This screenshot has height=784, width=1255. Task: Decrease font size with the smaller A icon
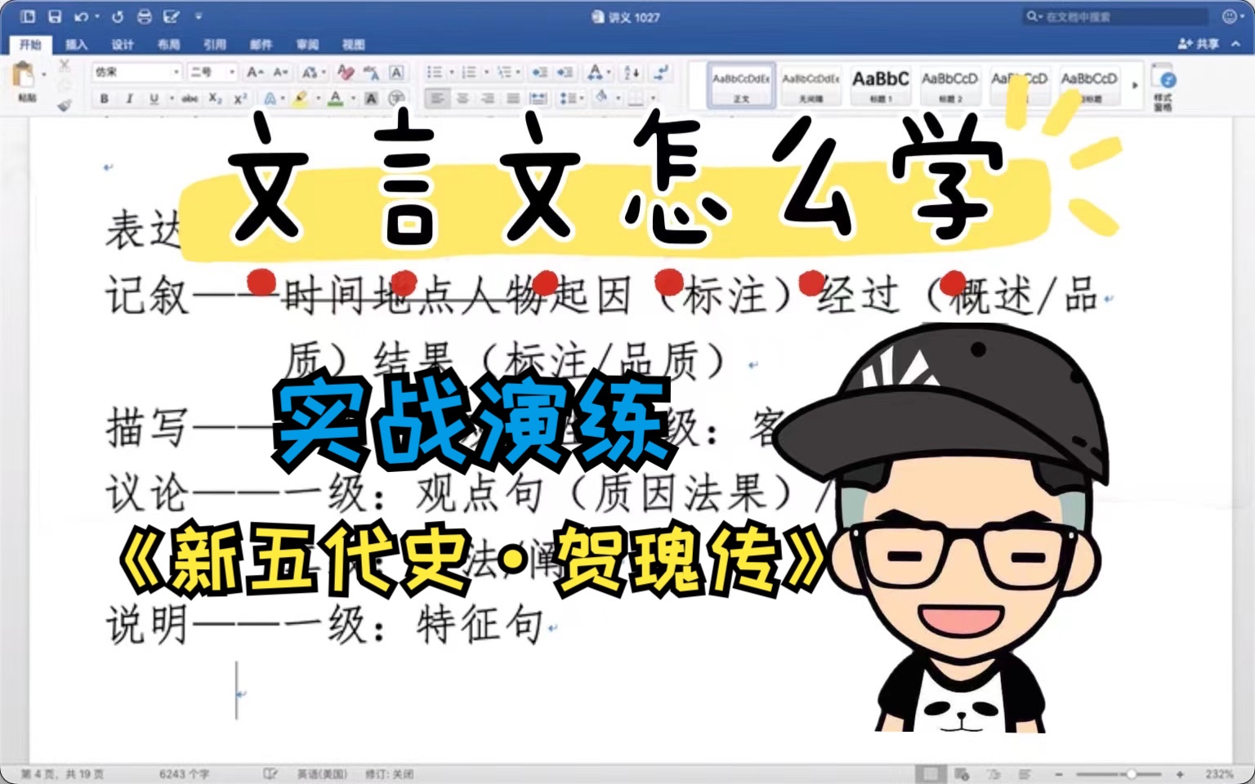point(280,72)
